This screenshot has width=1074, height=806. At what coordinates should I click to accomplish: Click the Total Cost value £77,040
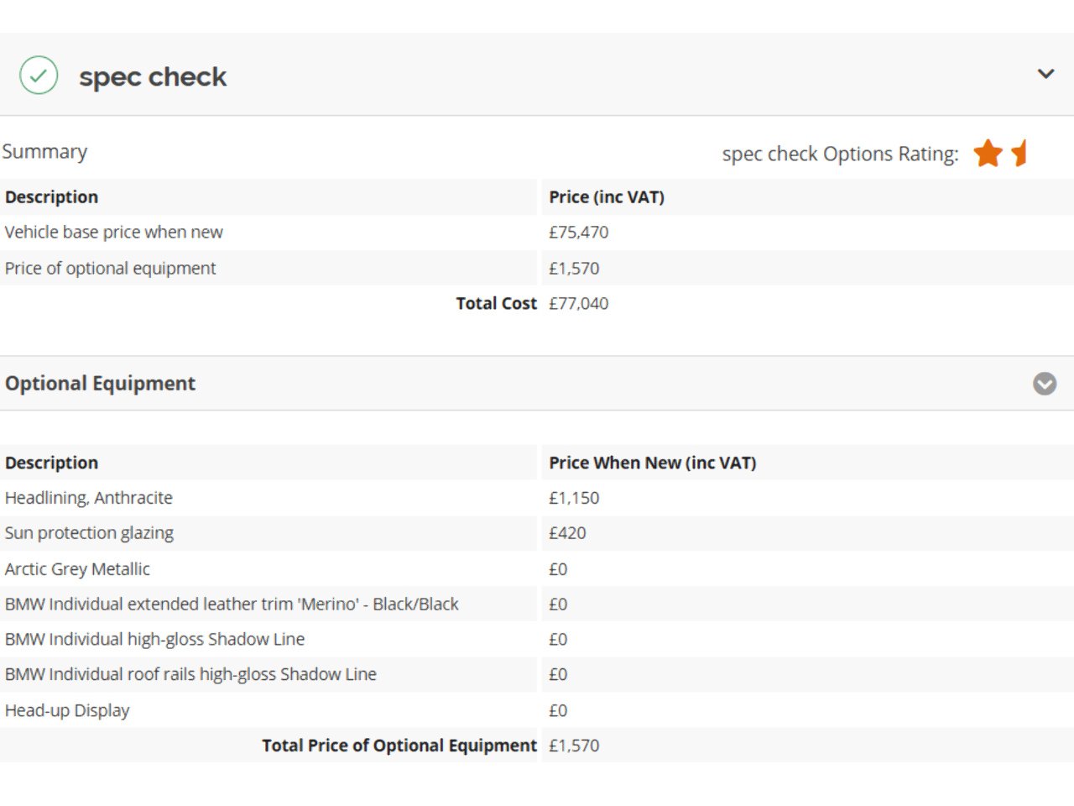(x=578, y=304)
